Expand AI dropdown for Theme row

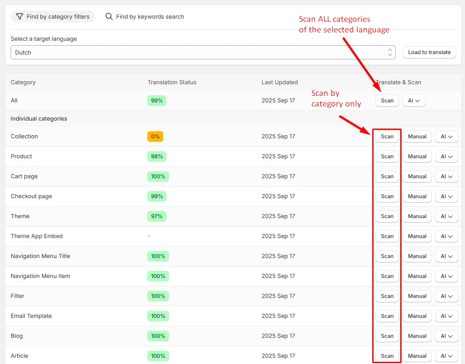coord(447,216)
